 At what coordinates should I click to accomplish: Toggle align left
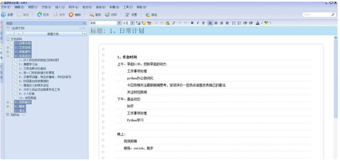pyautogui.click(x=210, y=23)
